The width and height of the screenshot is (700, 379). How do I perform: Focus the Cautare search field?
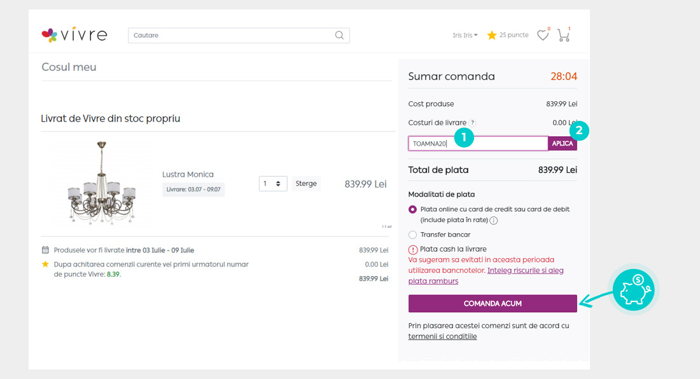229,36
